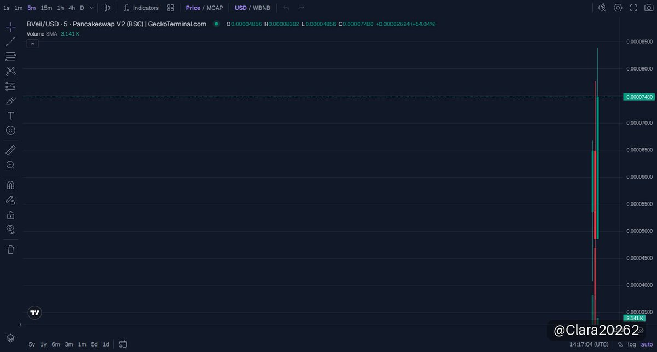Viewport: 657px width, 352px height.
Task: Show prices in USD
Action: click(x=240, y=8)
